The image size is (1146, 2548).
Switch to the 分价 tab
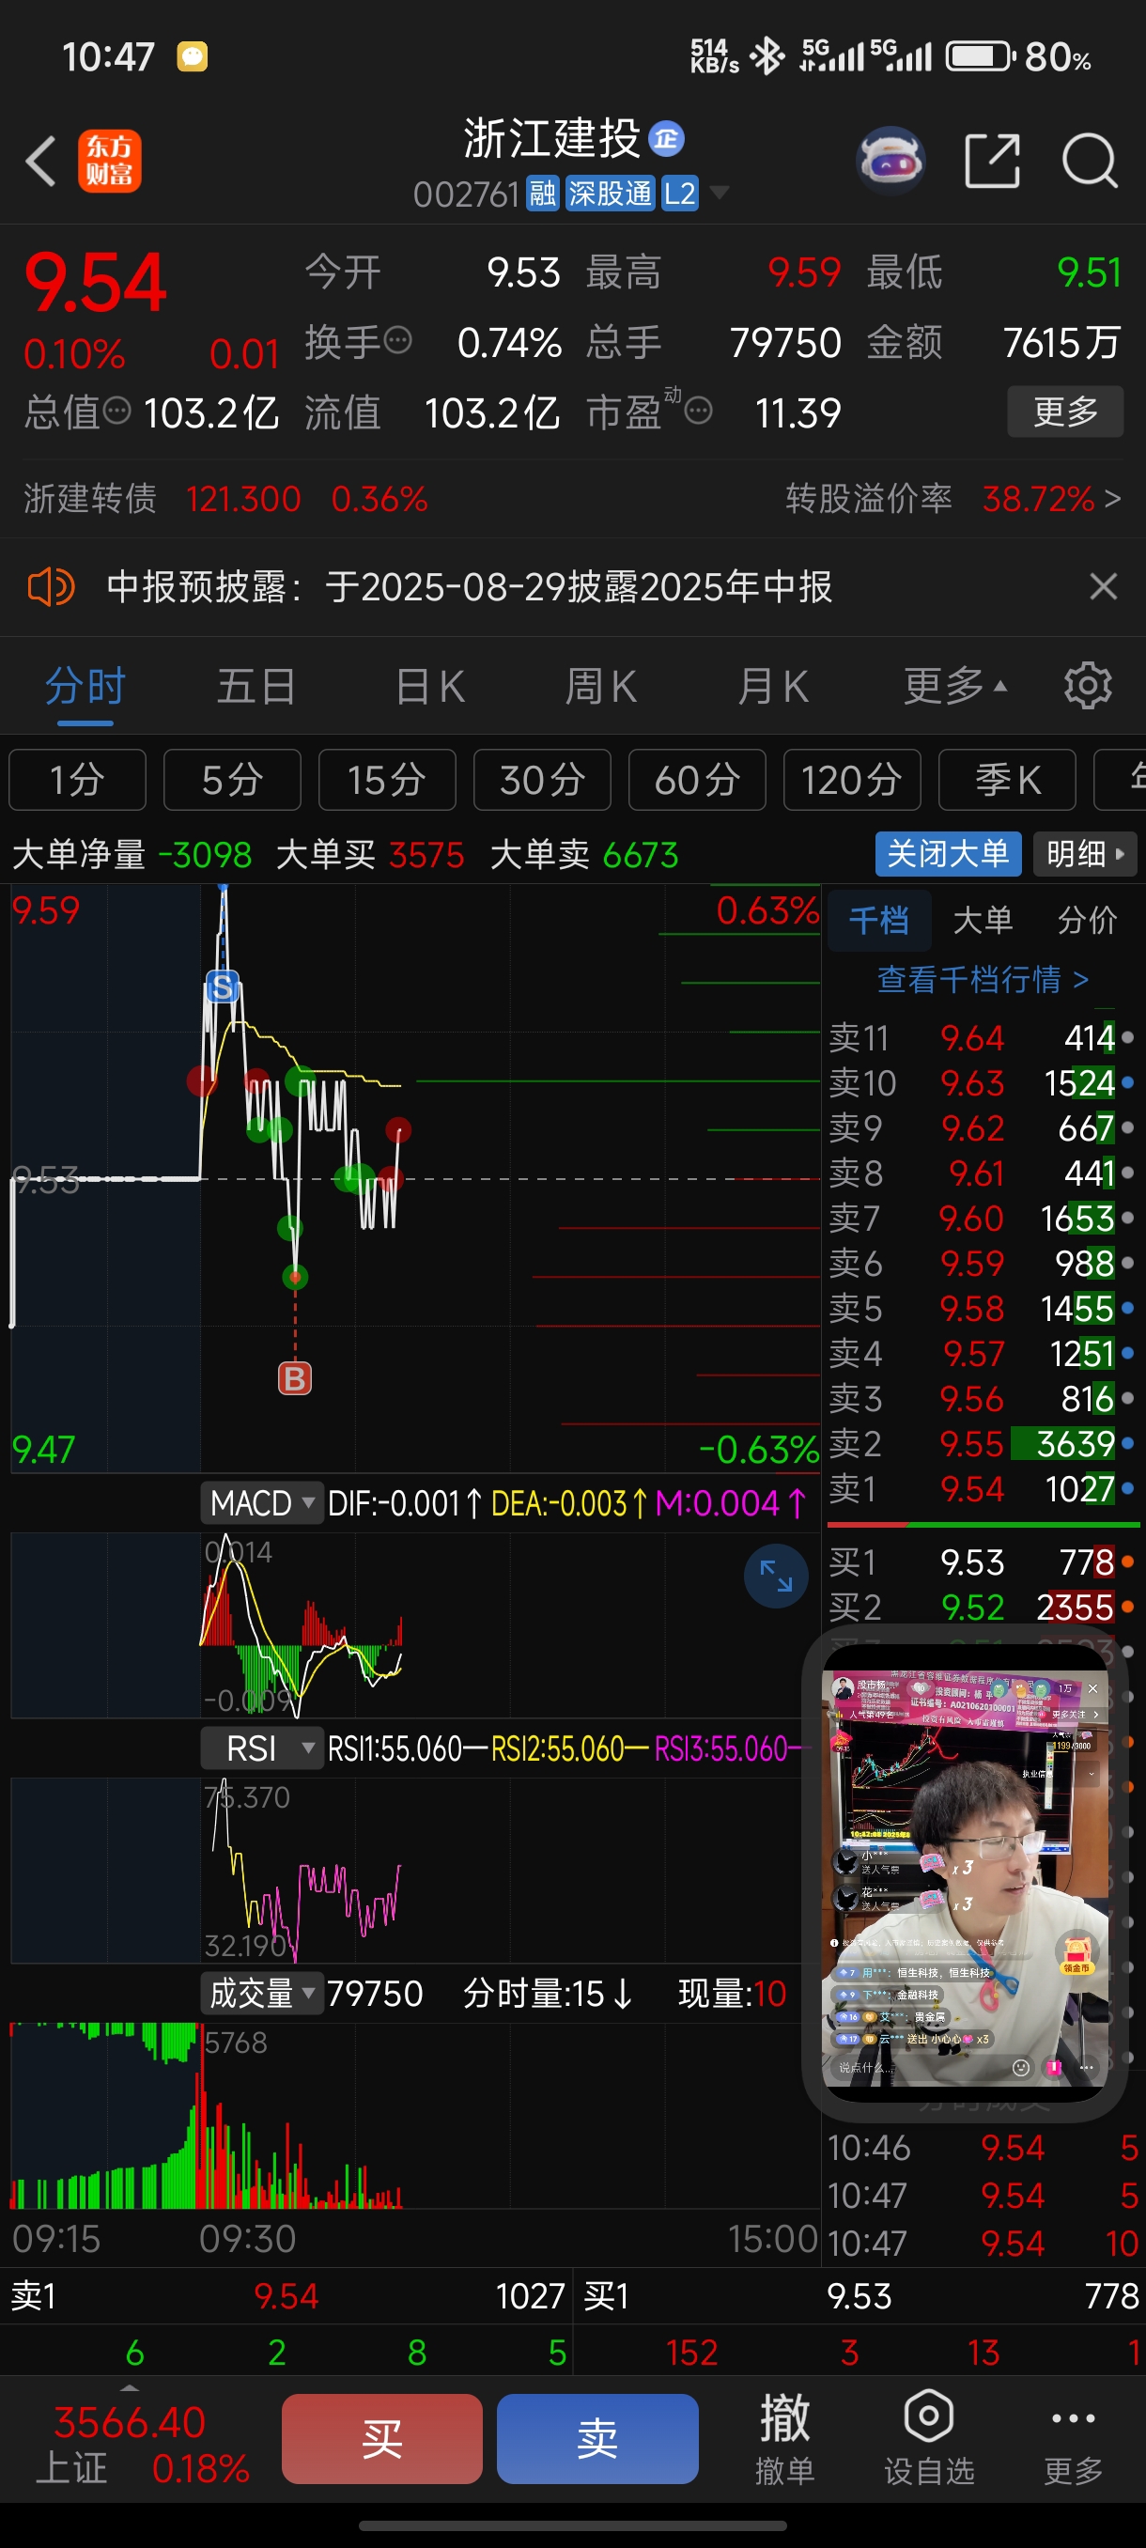[1087, 920]
